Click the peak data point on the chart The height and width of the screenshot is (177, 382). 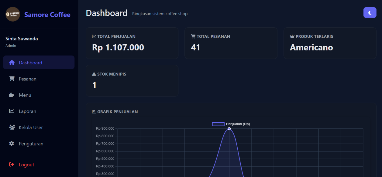[229, 129]
